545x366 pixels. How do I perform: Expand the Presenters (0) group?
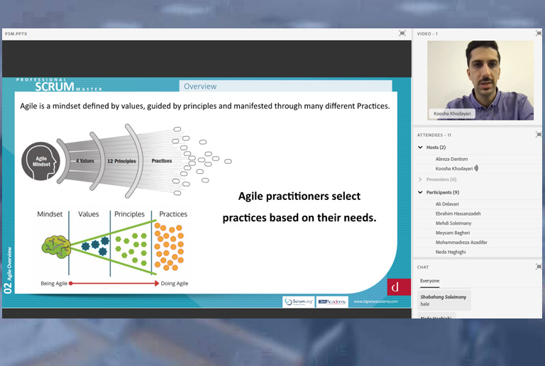click(421, 179)
